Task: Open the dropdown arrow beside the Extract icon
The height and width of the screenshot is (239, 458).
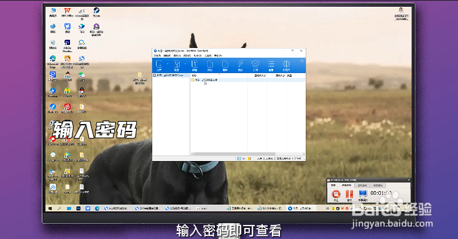Action: (x=185, y=64)
